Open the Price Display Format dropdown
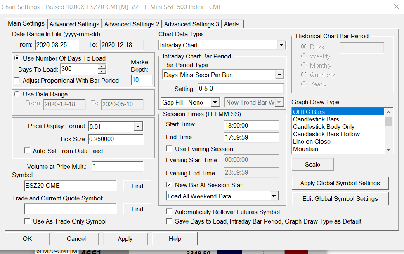The width and height of the screenshot is (404, 254). coord(138,126)
